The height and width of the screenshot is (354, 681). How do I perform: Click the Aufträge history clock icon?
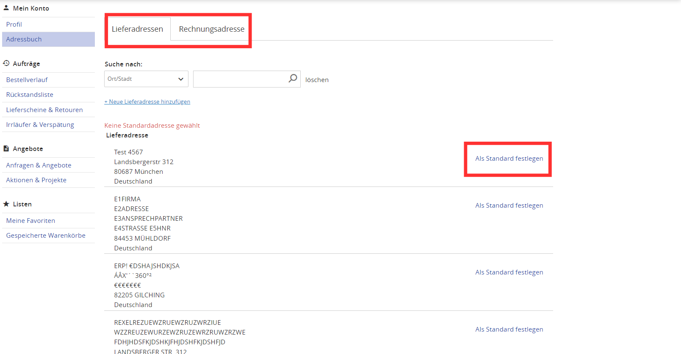point(6,63)
